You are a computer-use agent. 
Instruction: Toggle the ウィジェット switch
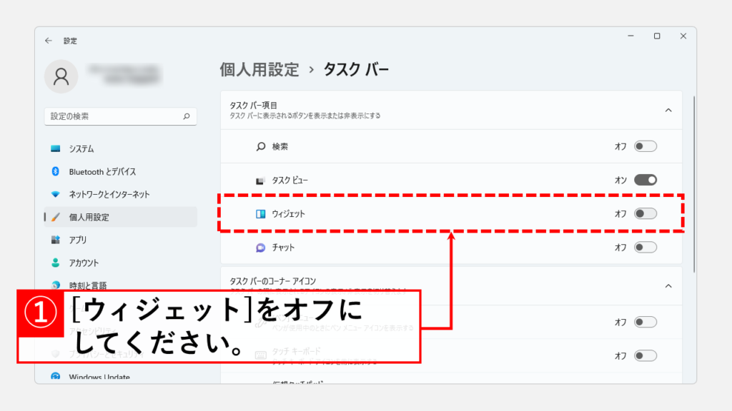tap(645, 213)
